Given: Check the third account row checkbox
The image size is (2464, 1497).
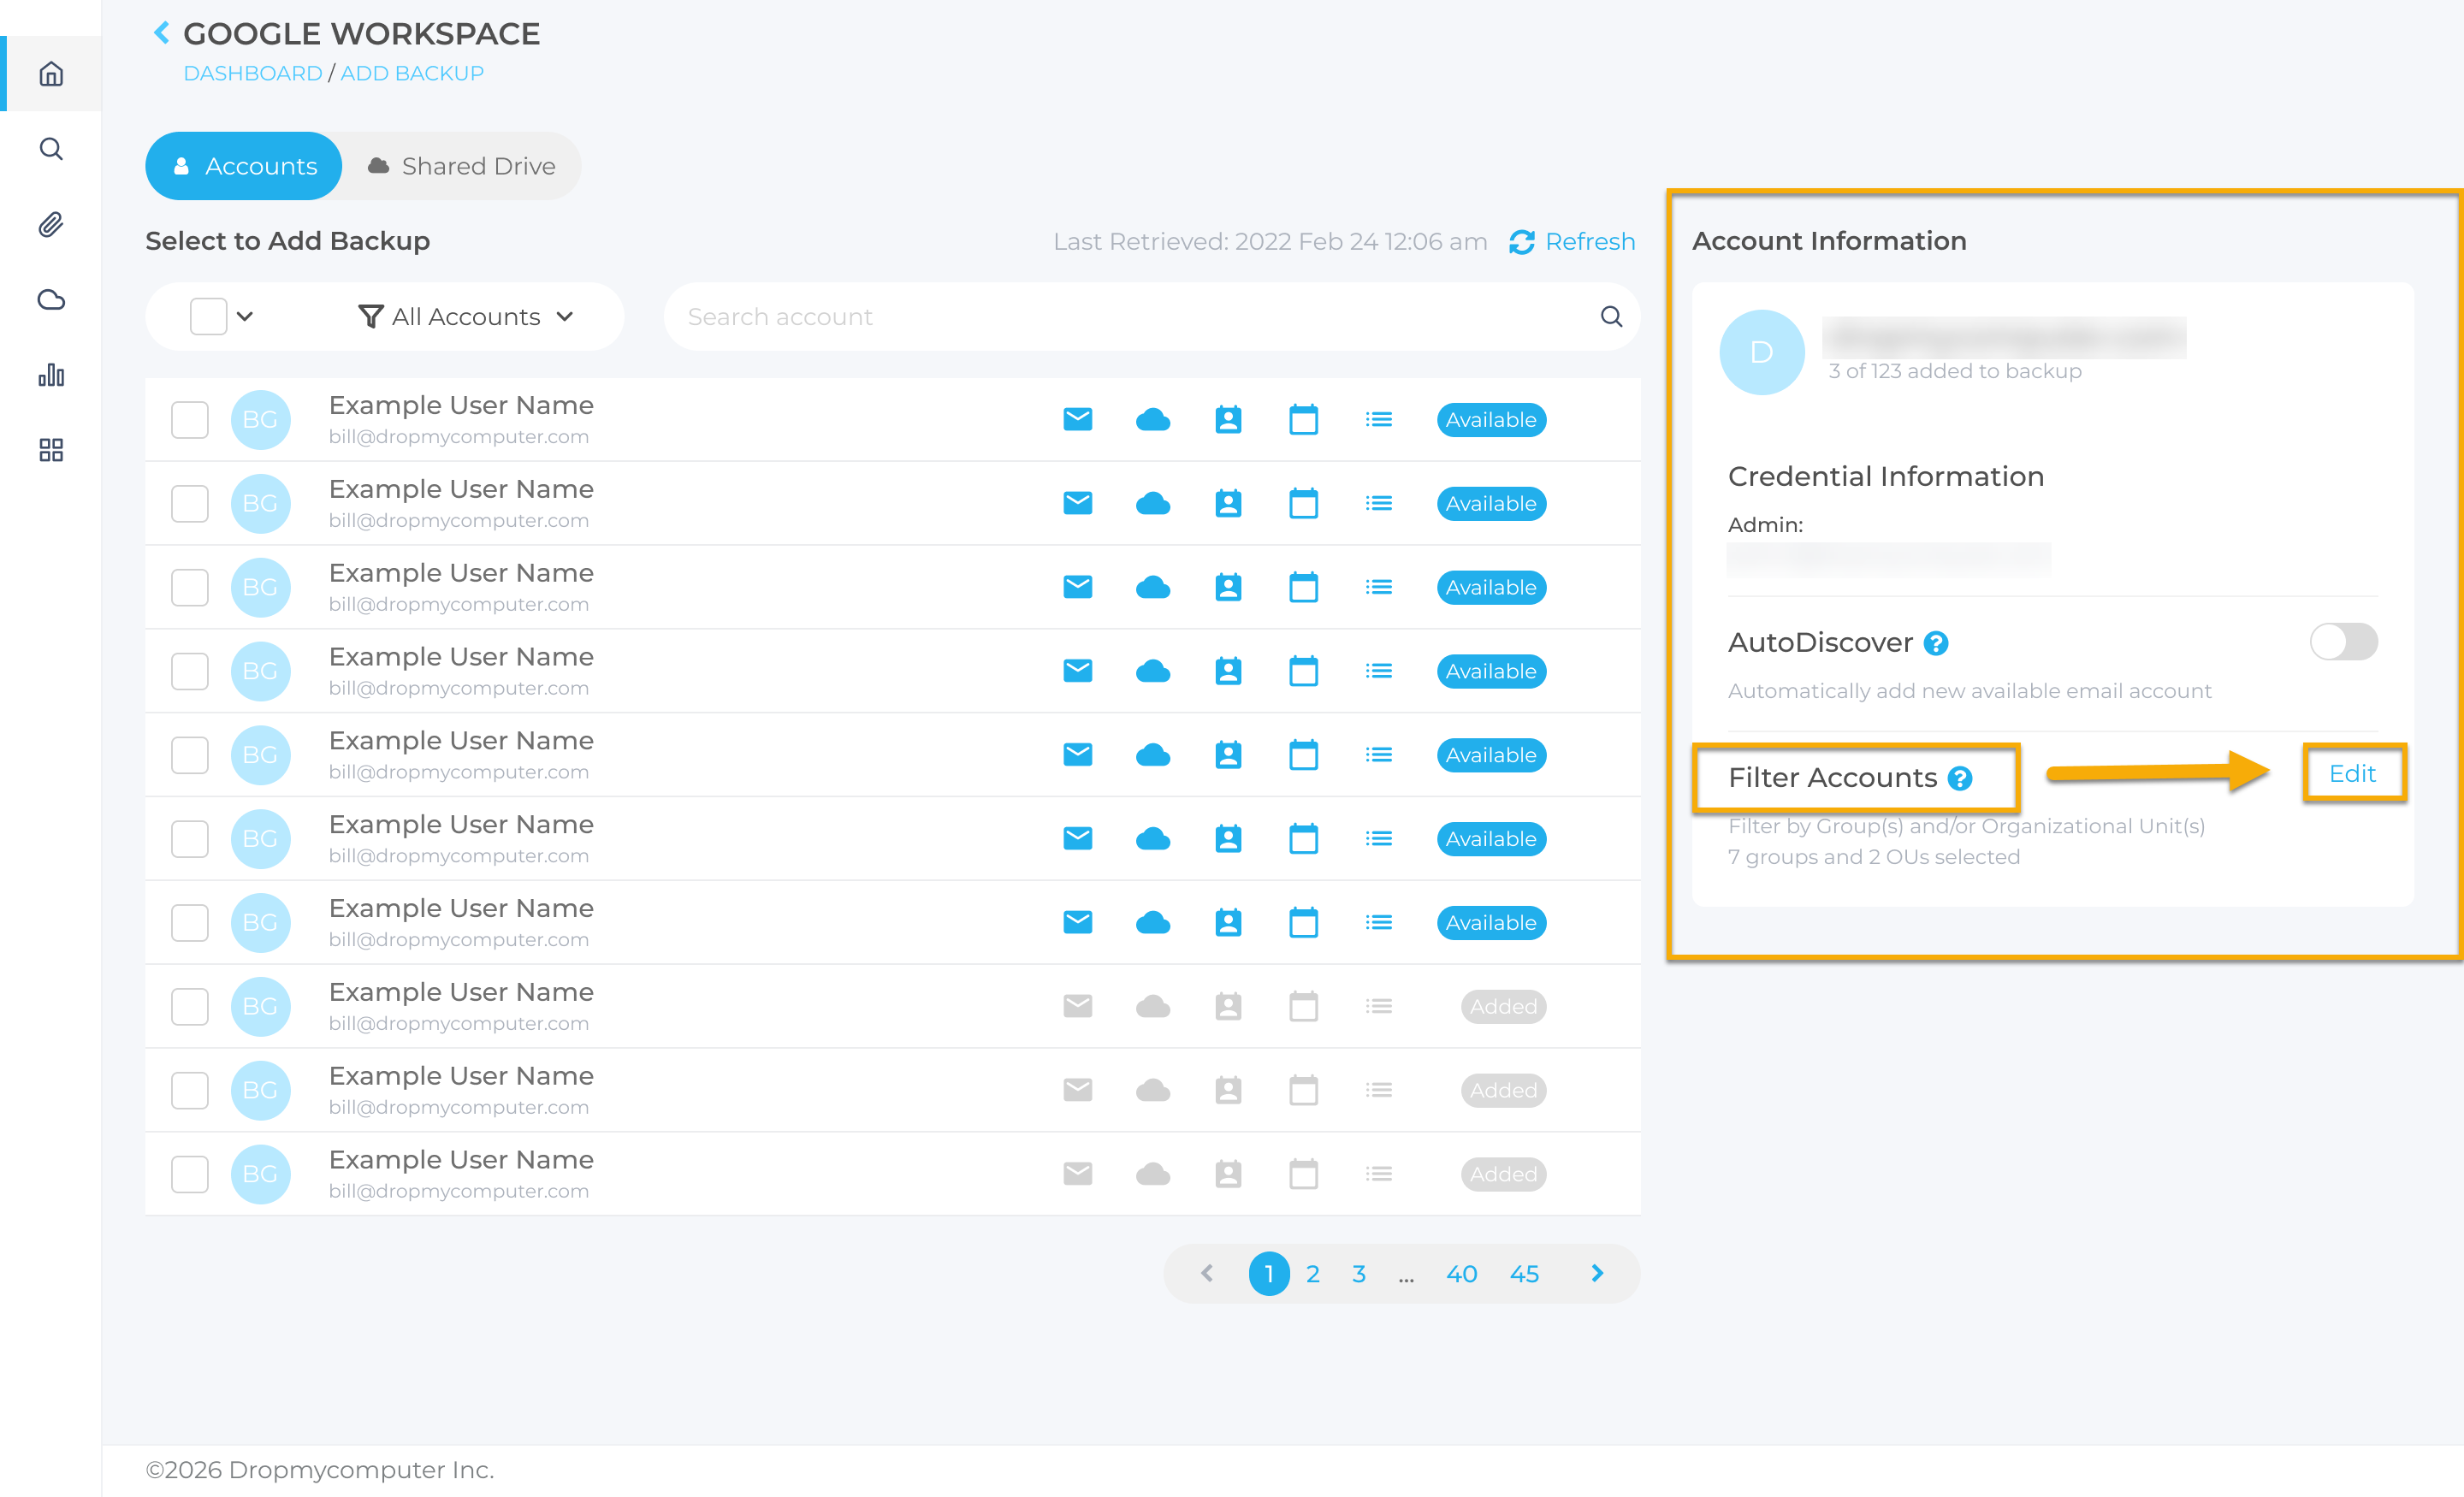Looking at the screenshot, I should [189, 587].
